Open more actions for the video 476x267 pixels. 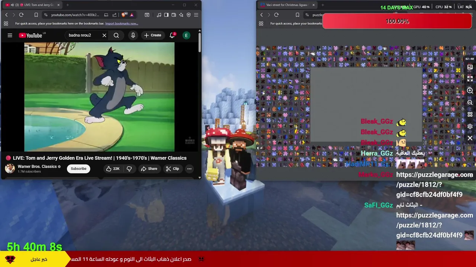pyautogui.click(x=189, y=169)
